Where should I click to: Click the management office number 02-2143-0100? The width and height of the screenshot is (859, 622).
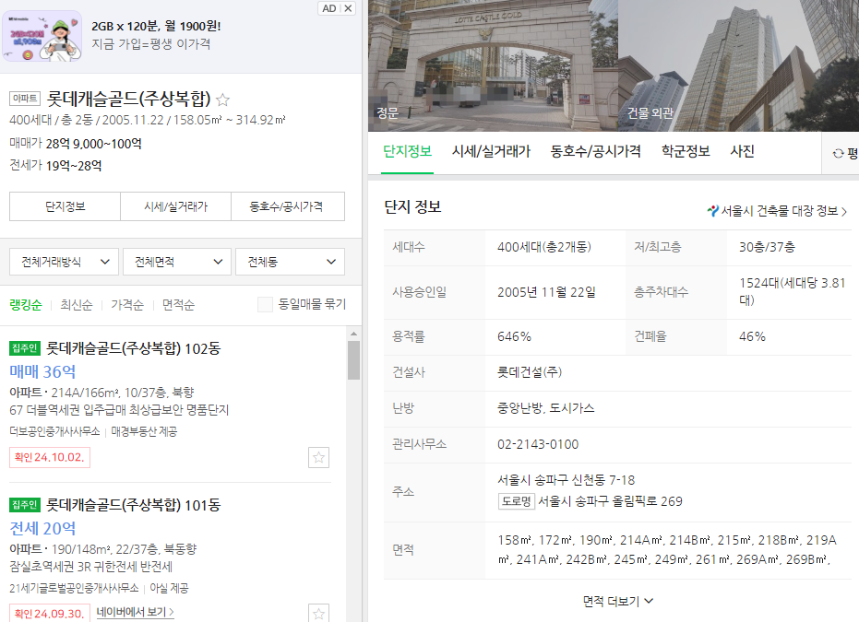(x=537, y=444)
